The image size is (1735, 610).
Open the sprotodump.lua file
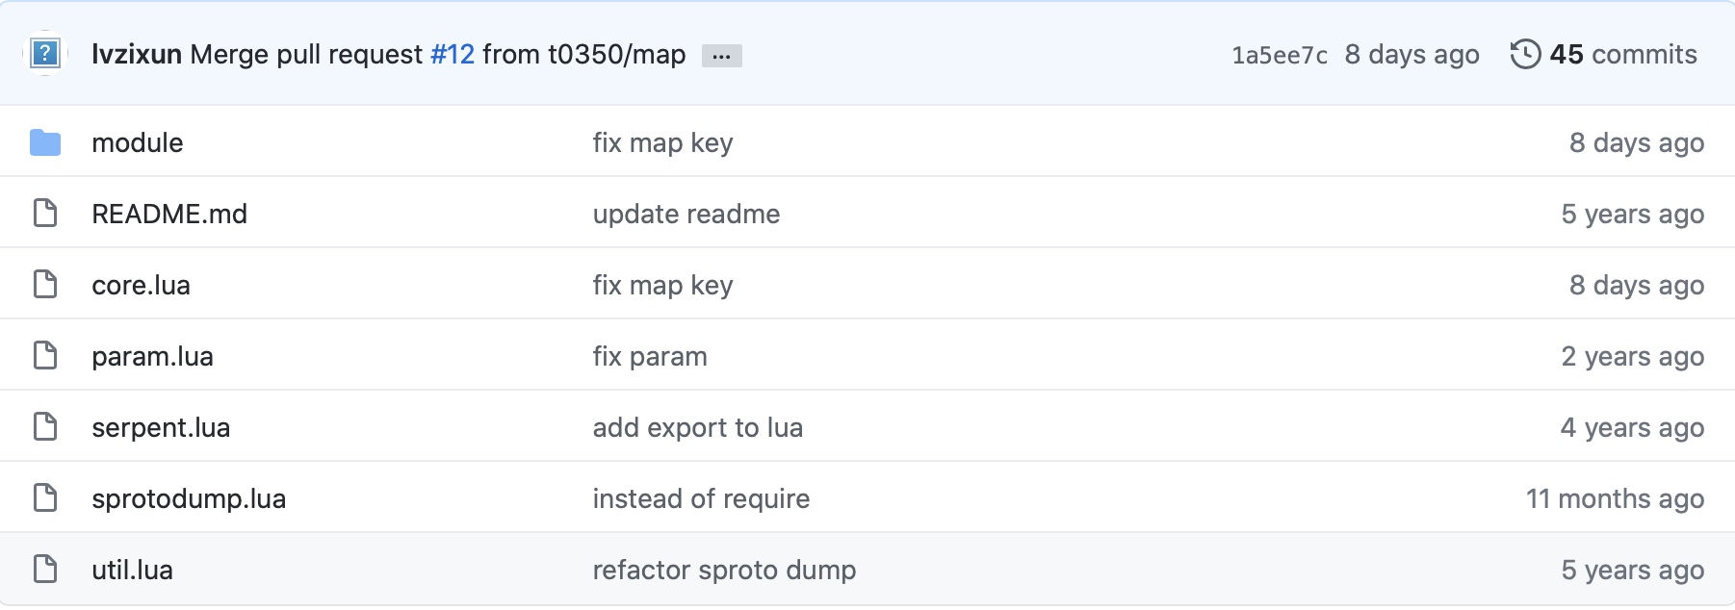pyautogui.click(x=189, y=498)
